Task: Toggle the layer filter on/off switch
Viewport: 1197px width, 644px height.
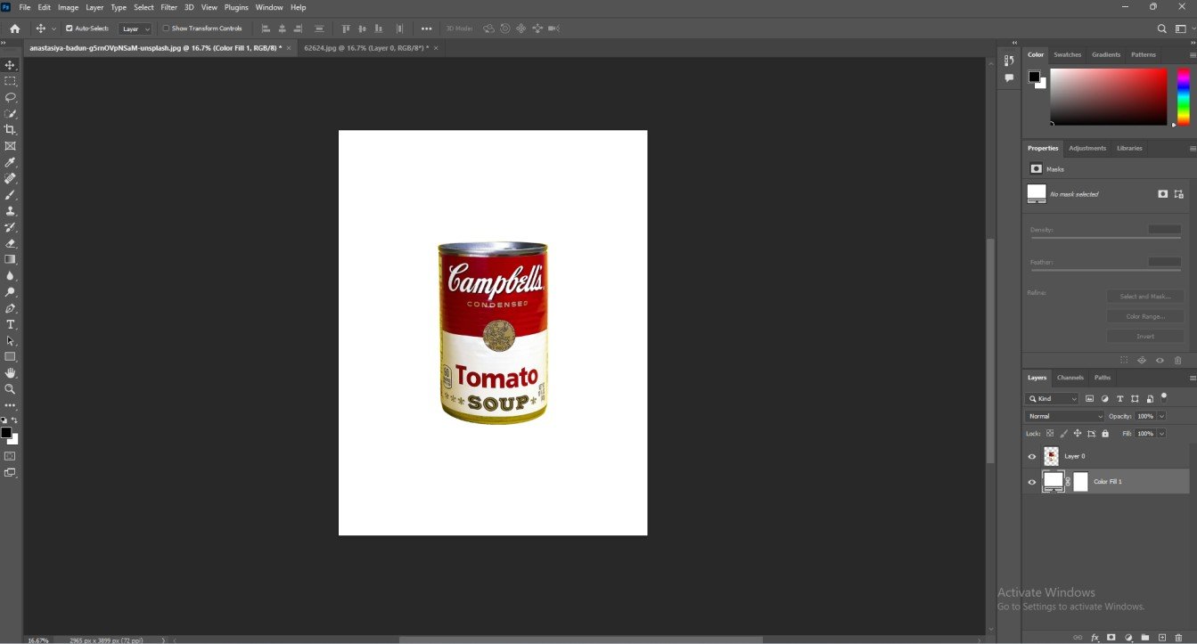Action: click(1164, 397)
